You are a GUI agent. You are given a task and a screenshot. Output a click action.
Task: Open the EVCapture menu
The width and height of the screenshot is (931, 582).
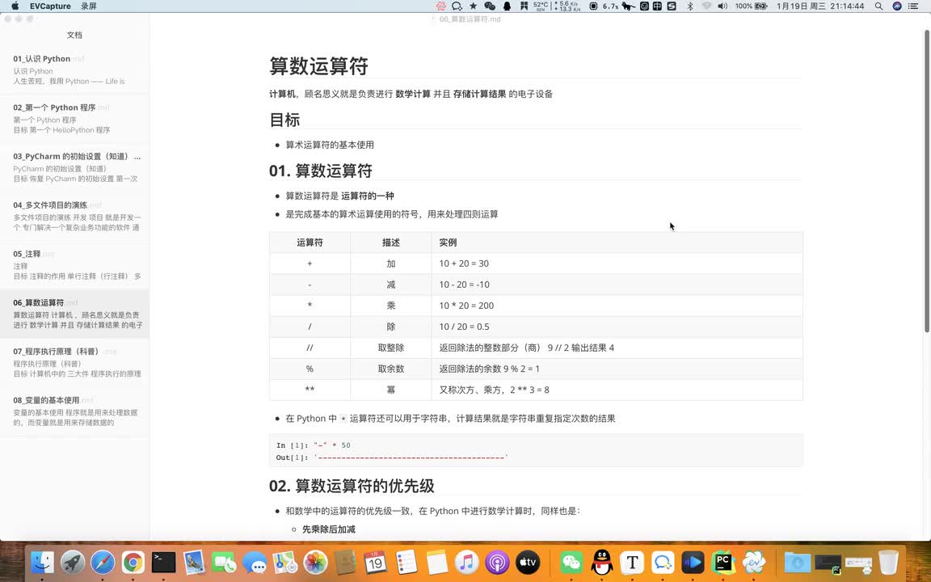click(50, 6)
